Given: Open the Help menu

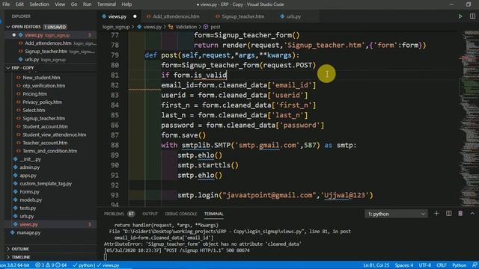Looking at the screenshot, I should coord(126,4).
